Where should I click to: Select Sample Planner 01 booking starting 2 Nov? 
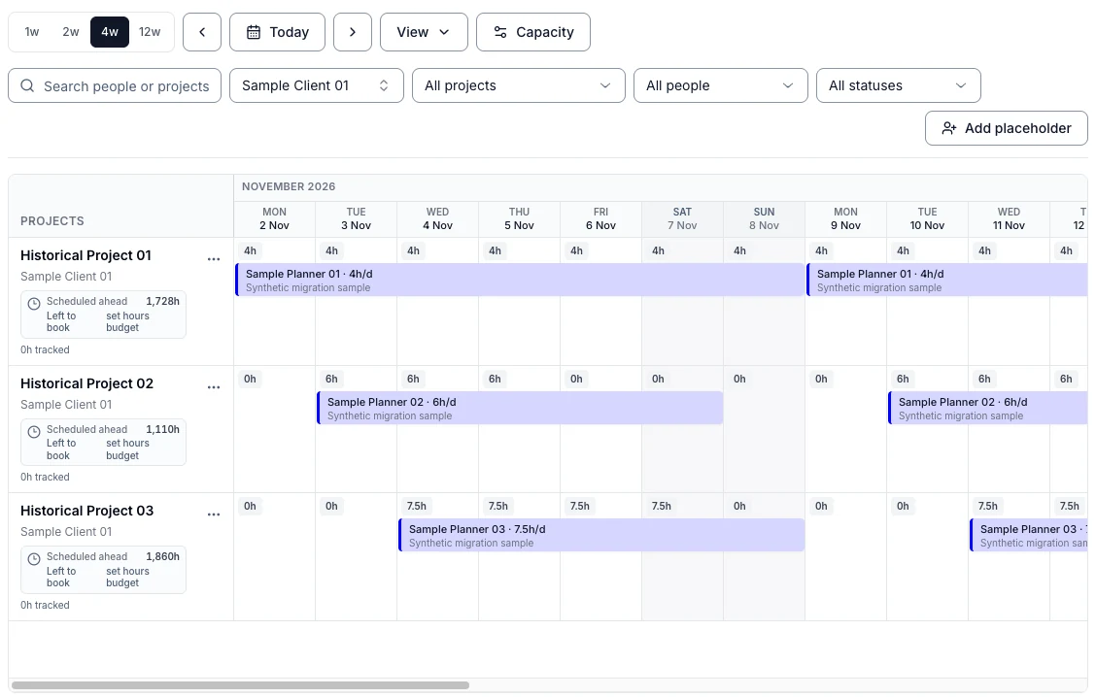coord(520,280)
